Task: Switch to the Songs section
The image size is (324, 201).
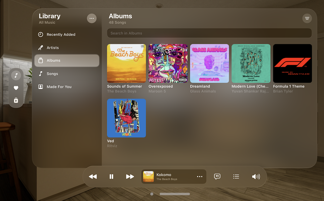Action: 52,73
